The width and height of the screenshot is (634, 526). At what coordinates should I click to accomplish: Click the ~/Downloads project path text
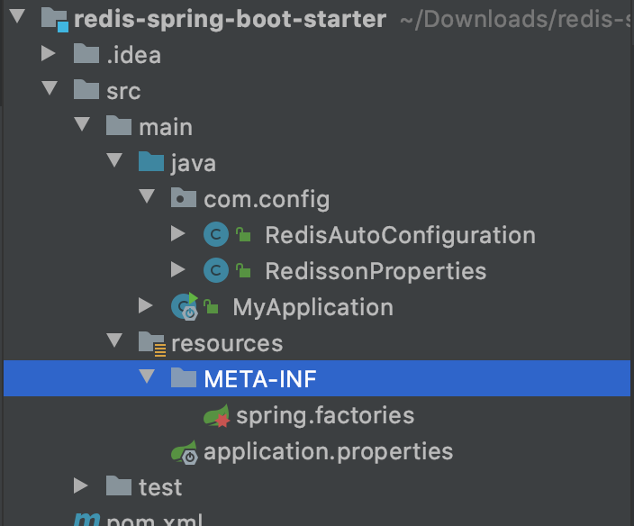515,19
